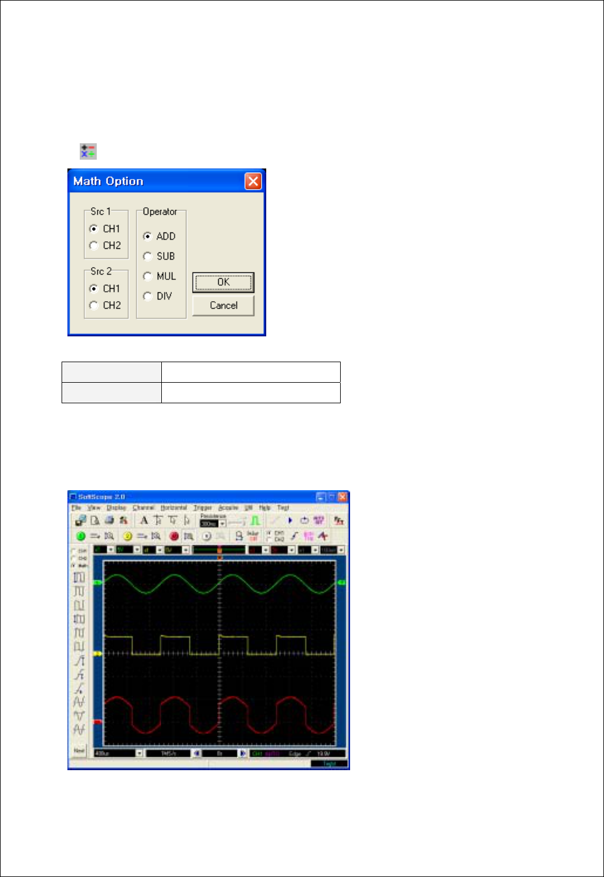Click the pink FFT spectrum icon
The image size is (604, 877).
pyautogui.click(x=308, y=536)
